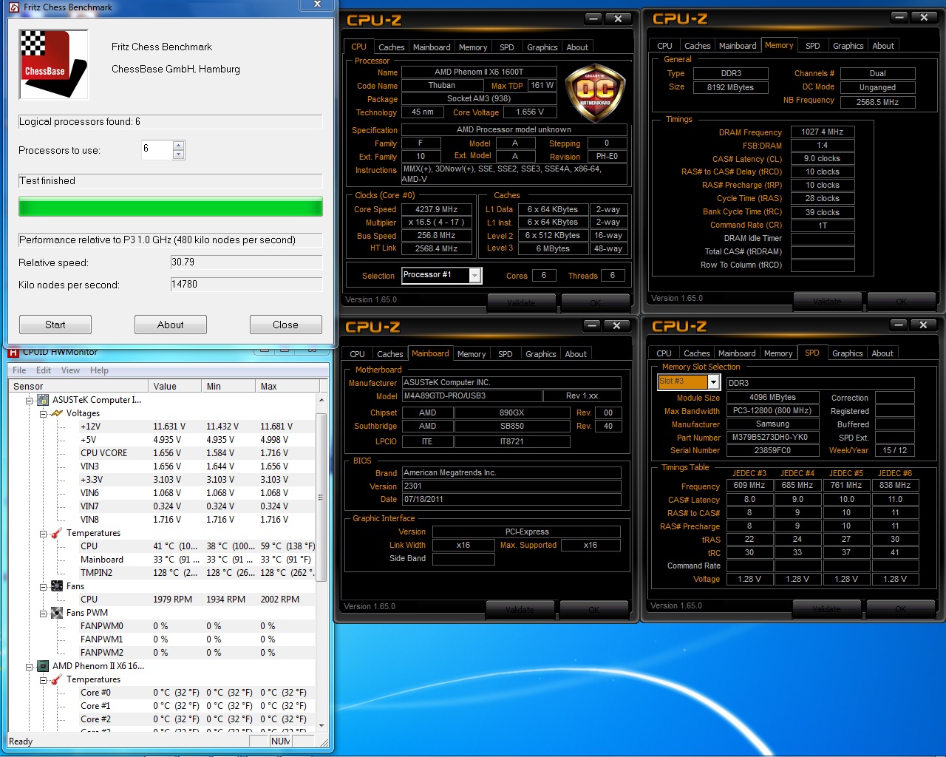Image resolution: width=946 pixels, height=757 pixels.
Task: Click the Start button in Fritz Chess Benchmark
Action: click(x=55, y=325)
